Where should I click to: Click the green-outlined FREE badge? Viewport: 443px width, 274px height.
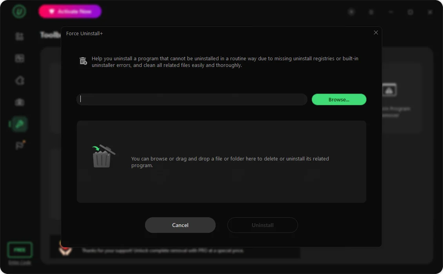(x=20, y=250)
